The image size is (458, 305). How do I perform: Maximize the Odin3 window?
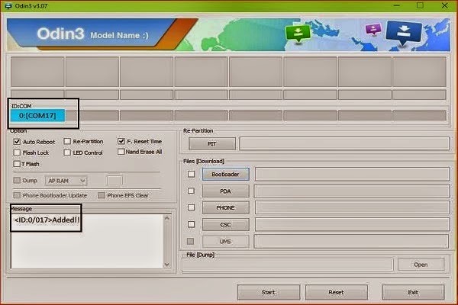(x=420, y=6)
